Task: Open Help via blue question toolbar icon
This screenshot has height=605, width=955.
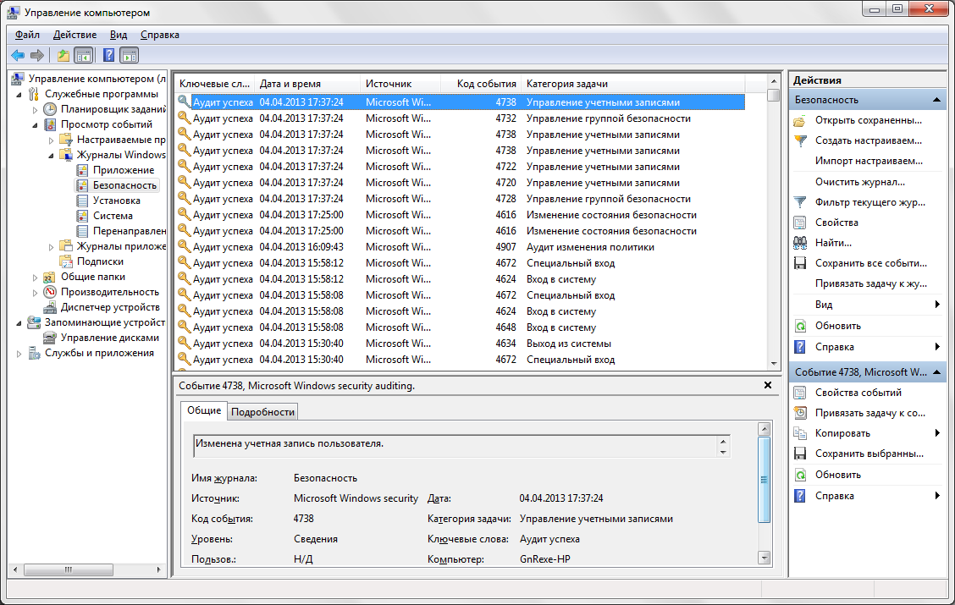Action: pyautogui.click(x=108, y=55)
